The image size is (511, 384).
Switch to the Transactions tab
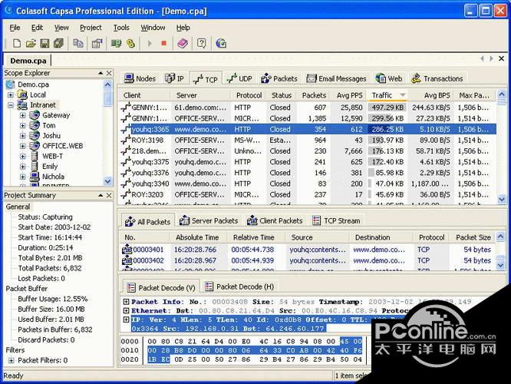437,78
